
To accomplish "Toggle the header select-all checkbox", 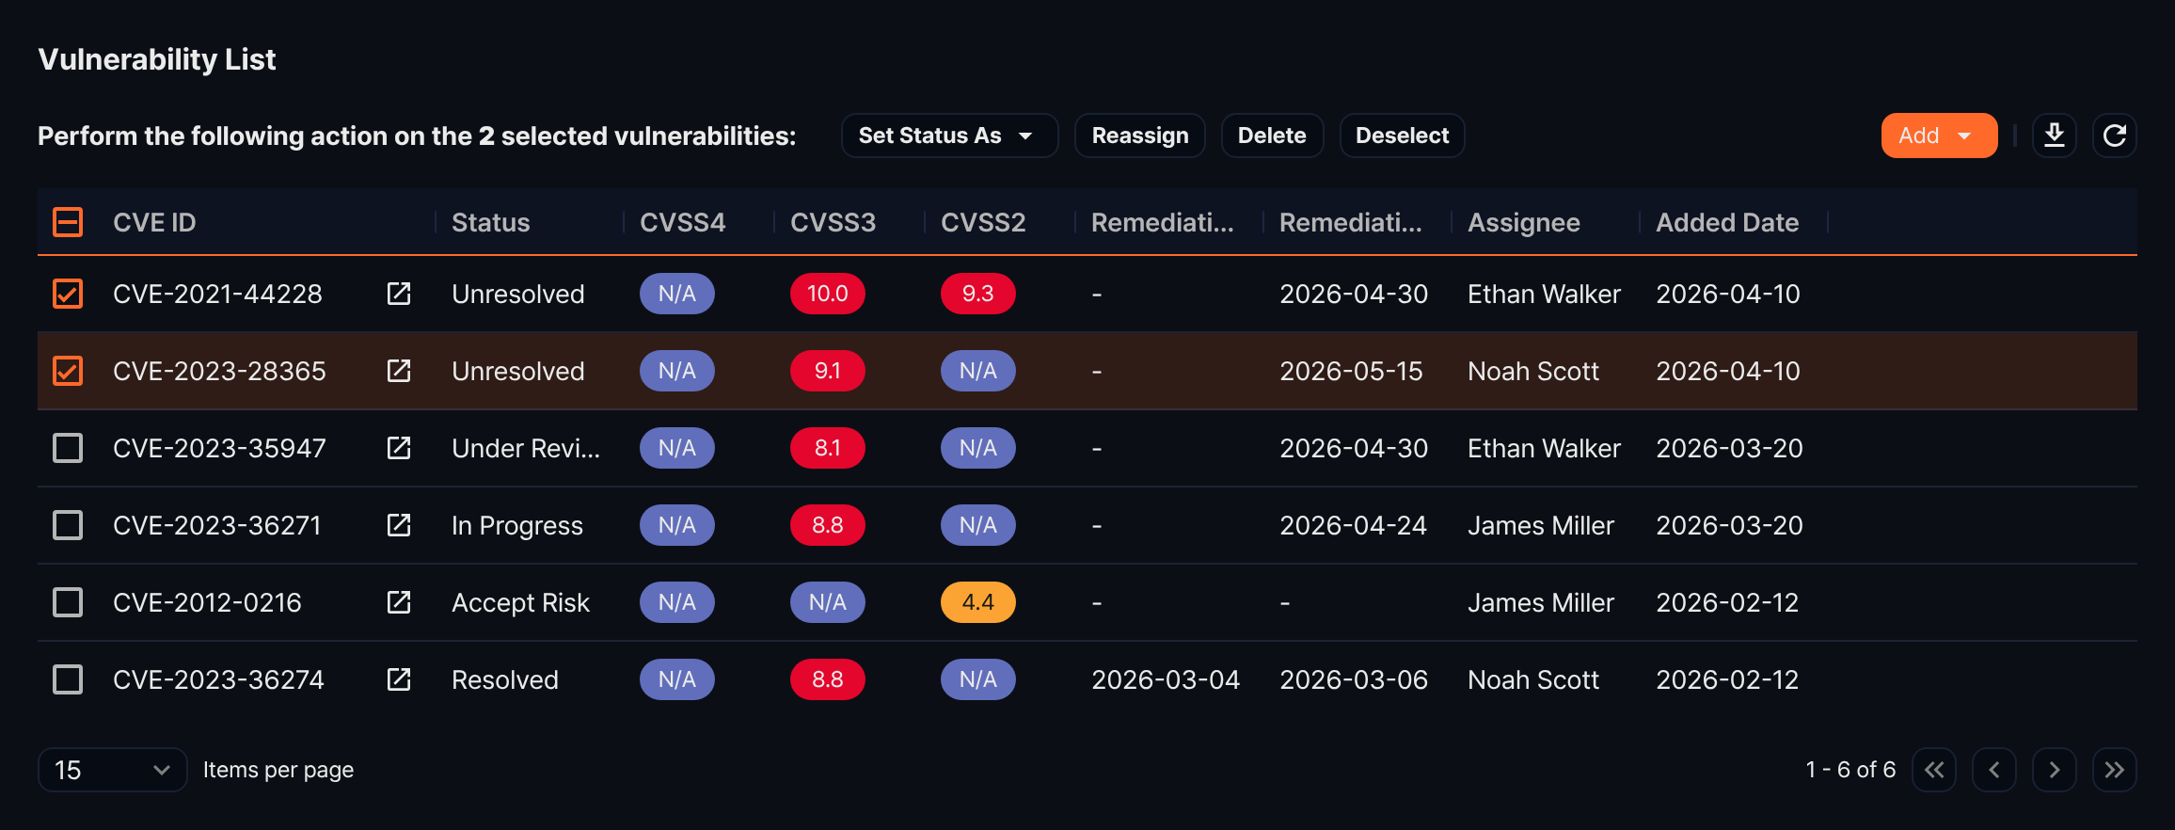I will click(x=68, y=222).
